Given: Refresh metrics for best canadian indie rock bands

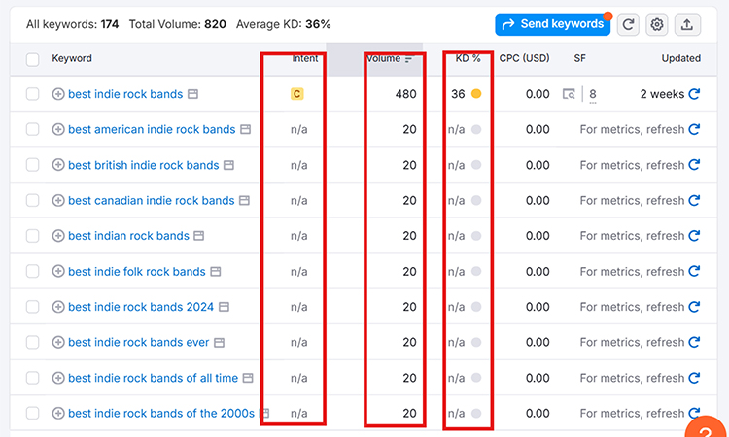Looking at the screenshot, I should click(x=694, y=201).
